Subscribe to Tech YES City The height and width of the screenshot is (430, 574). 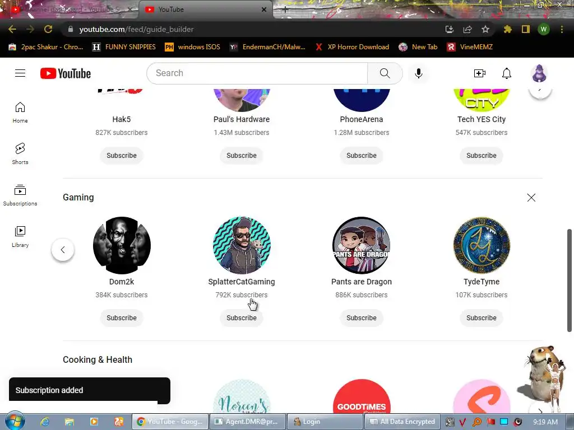(x=482, y=156)
